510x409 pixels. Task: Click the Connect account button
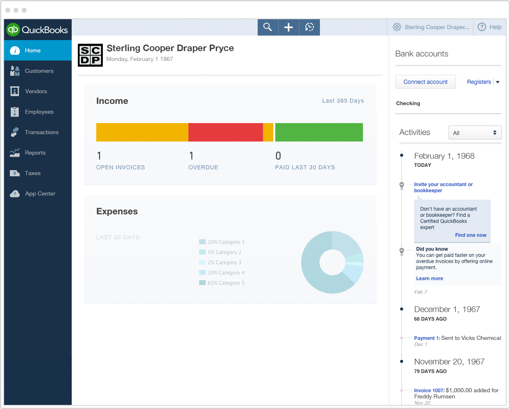pyautogui.click(x=425, y=82)
